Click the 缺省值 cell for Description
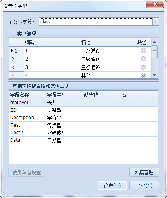The image size is (167, 198). (x=101, y=118)
